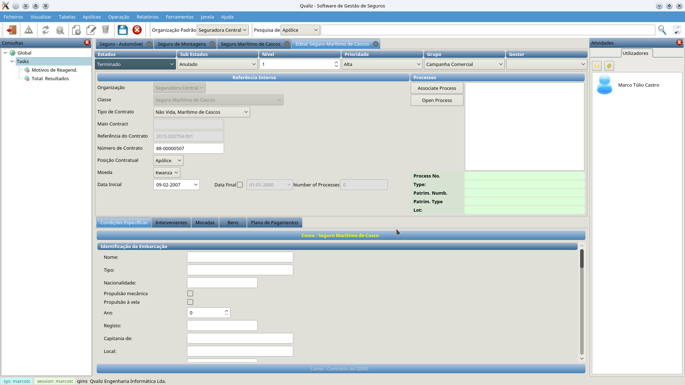Click the warning triangle question icon
This screenshot has width=685, height=385.
click(x=29, y=30)
